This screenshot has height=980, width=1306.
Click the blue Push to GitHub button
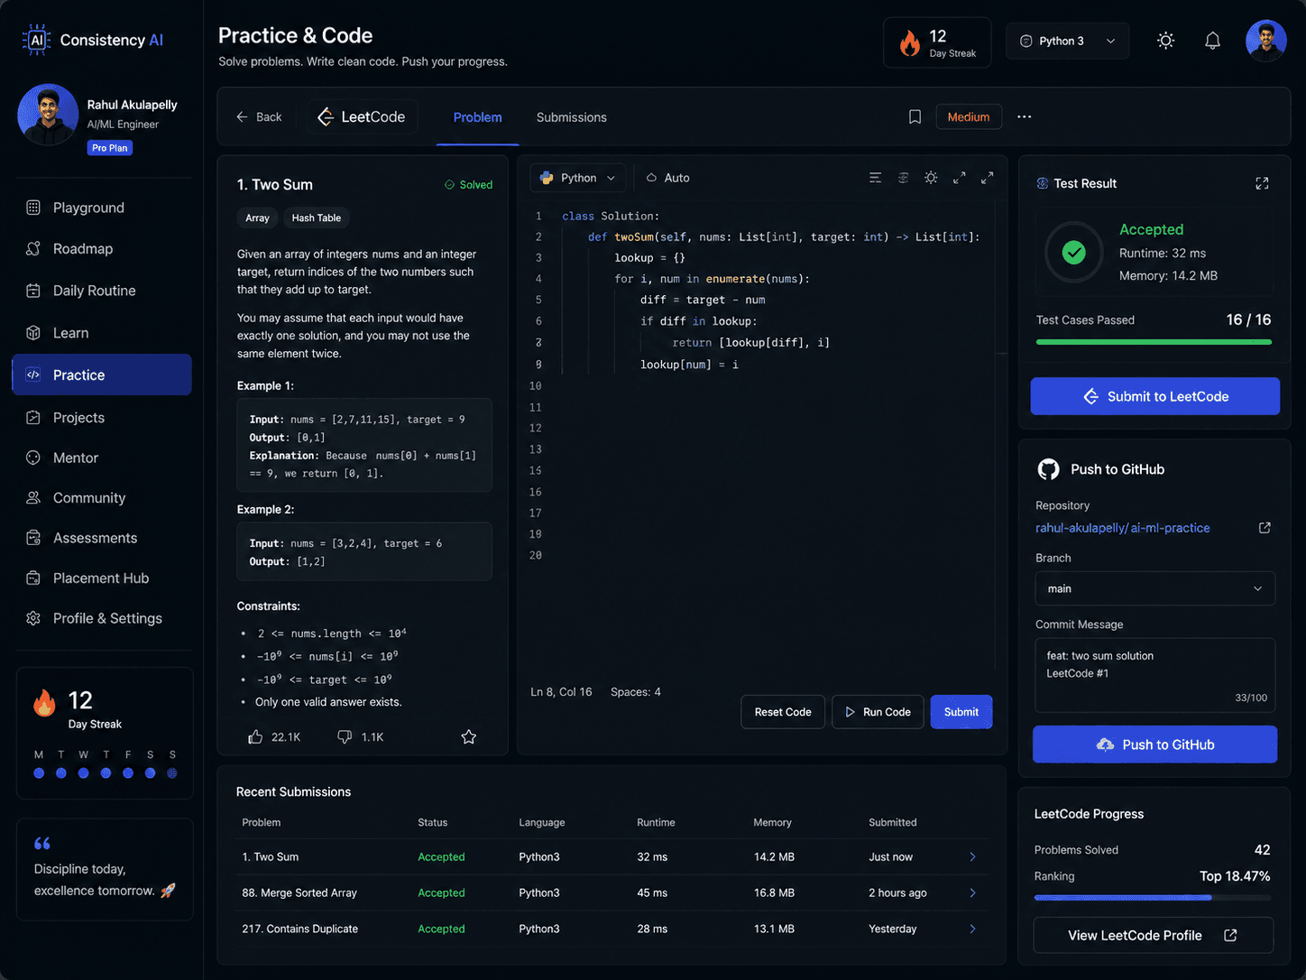point(1155,744)
